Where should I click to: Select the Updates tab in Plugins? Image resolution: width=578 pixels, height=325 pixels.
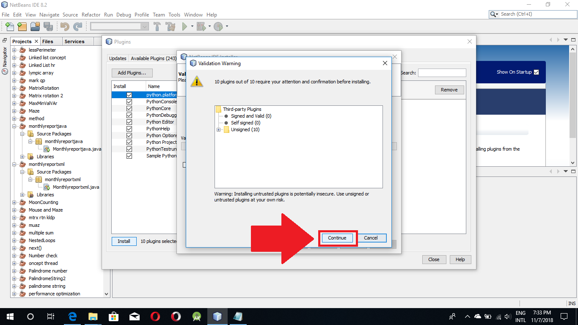[118, 58]
